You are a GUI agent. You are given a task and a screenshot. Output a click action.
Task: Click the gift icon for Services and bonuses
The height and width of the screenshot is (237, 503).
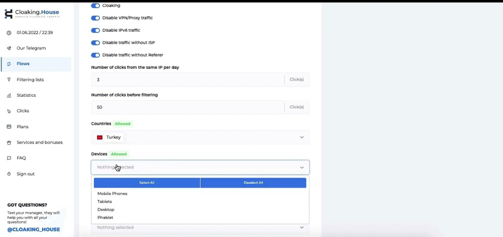coord(9,143)
